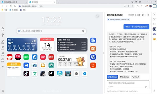This screenshot has height=94, width=157.
Task: Open favorites star in right sidebar
Action: (x=154, y=19)
